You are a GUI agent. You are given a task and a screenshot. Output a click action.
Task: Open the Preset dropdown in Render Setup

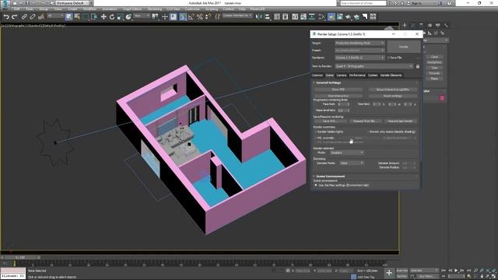click(x=359, y=51)
